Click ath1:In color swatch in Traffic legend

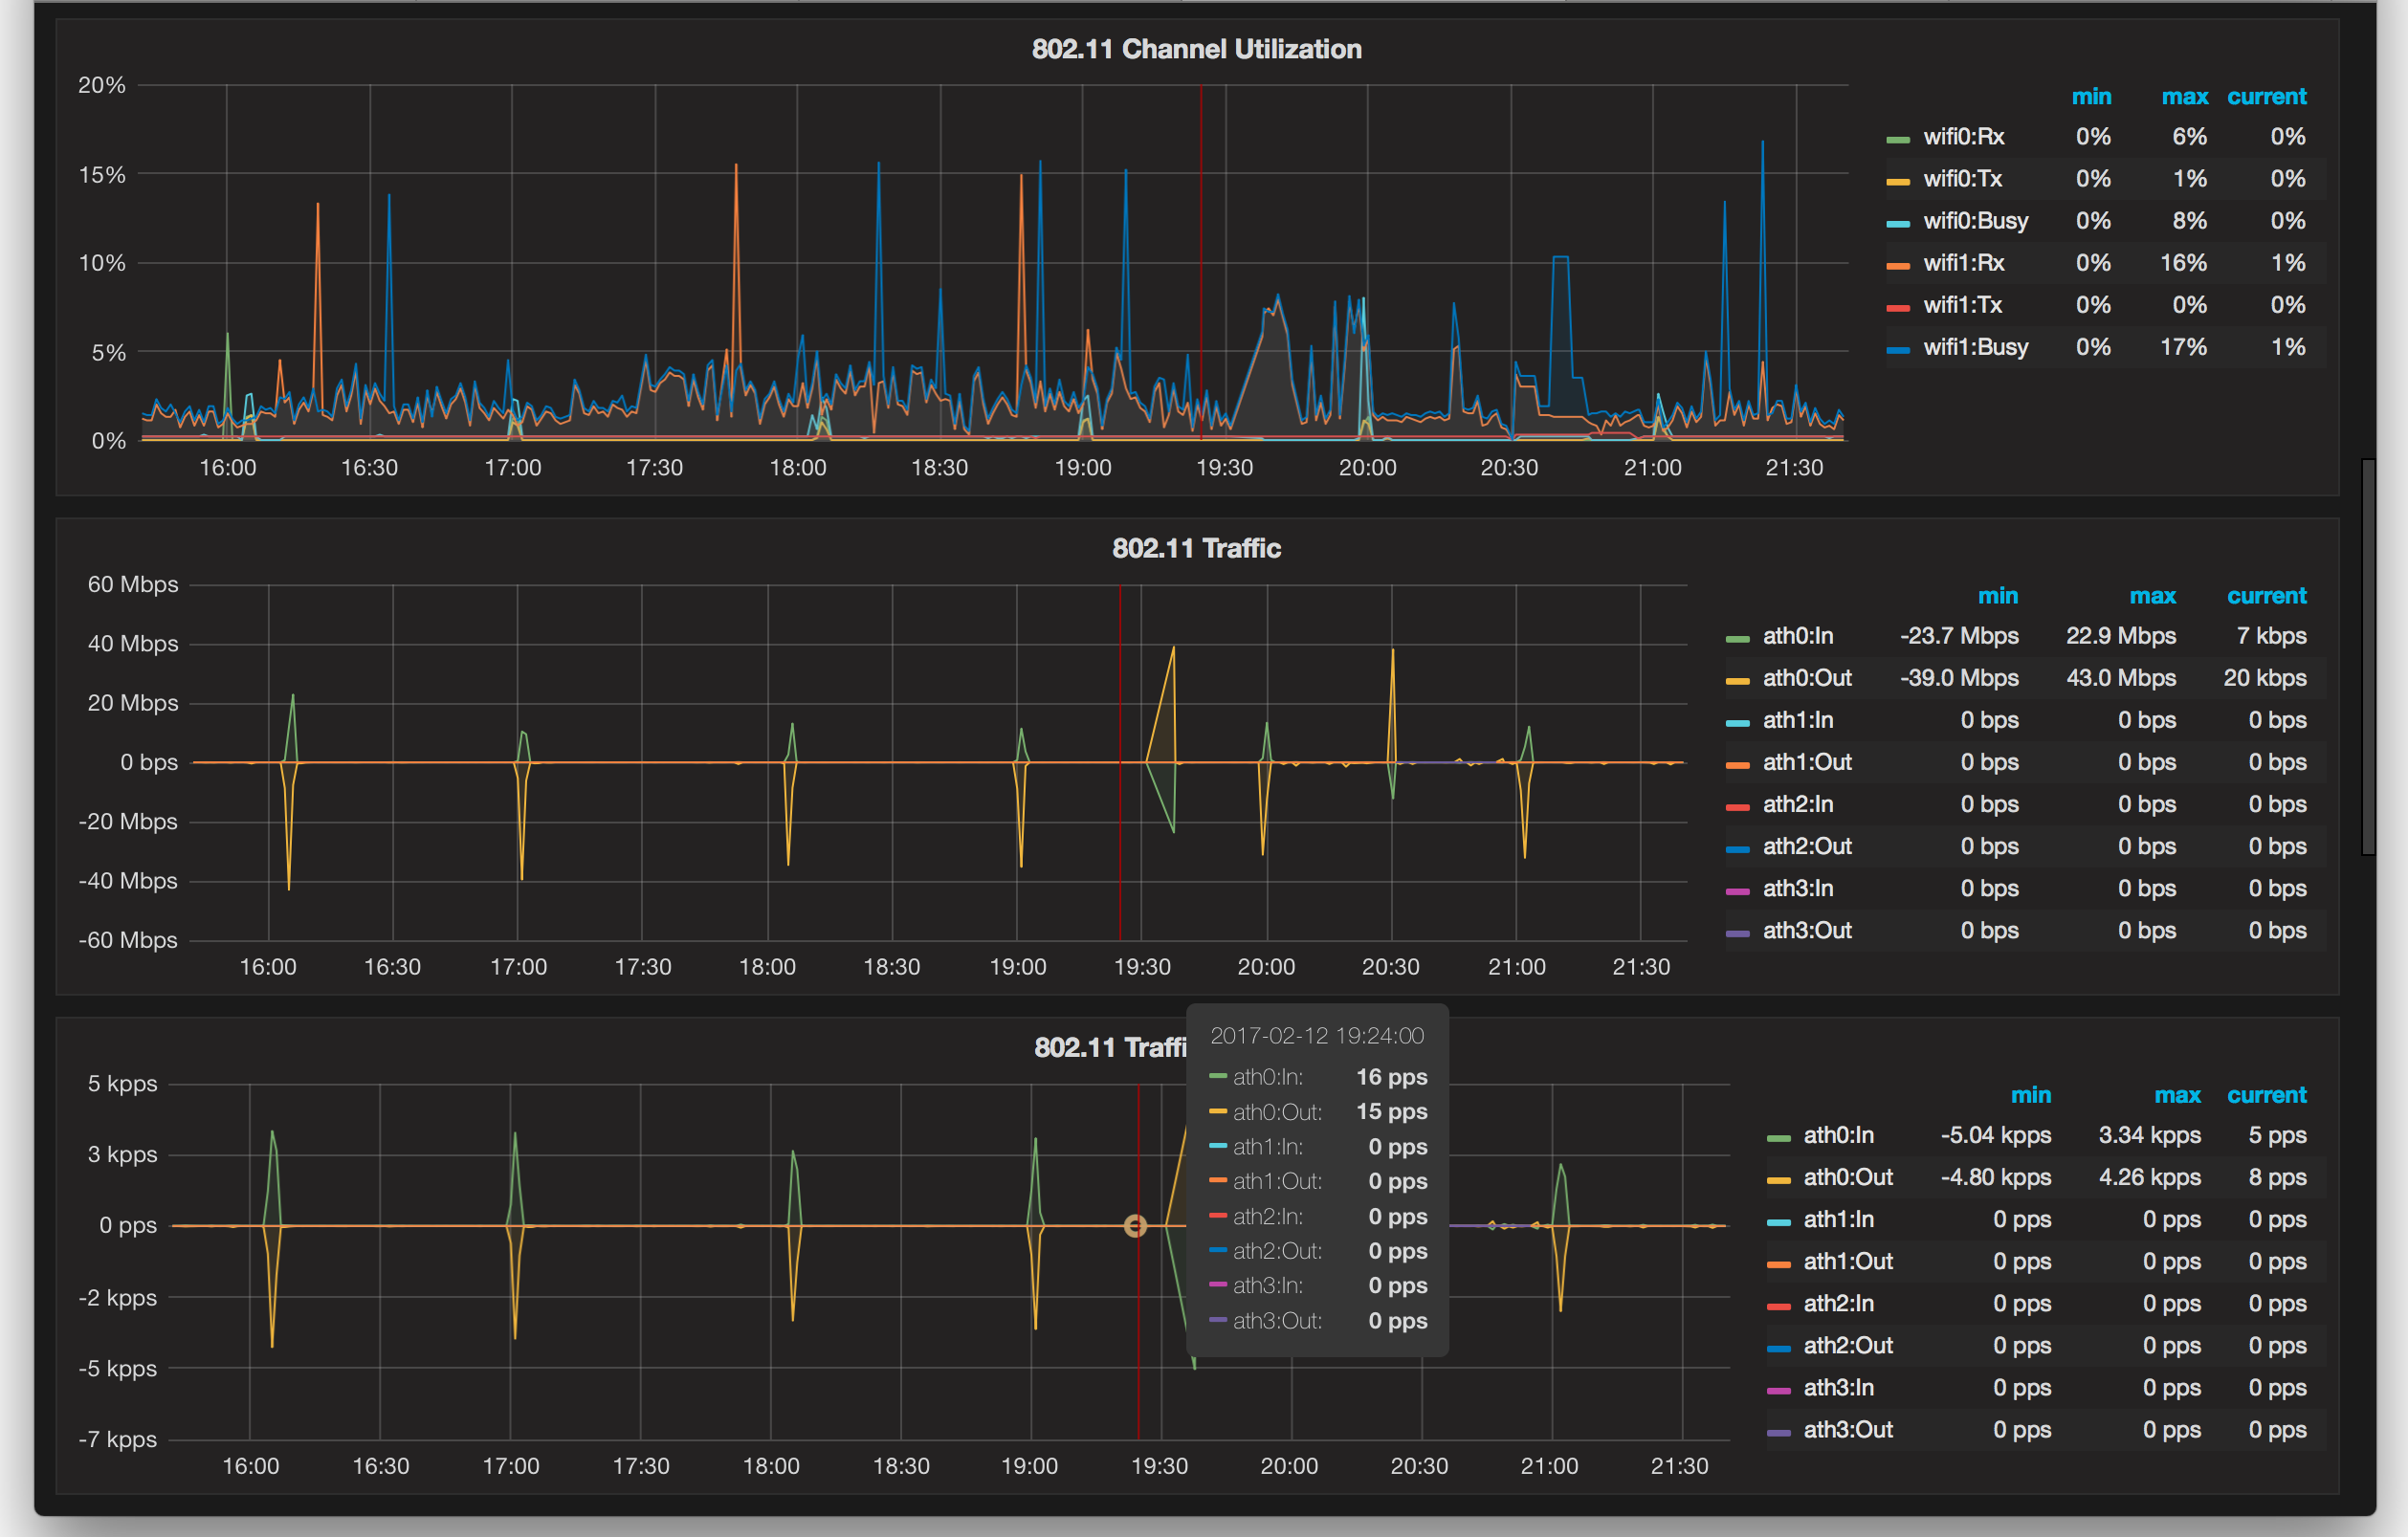click(x=1737, y=723)
